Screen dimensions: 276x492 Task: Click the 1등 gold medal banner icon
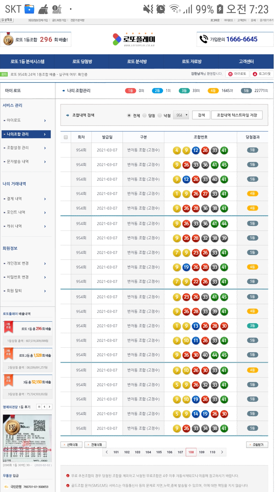8,40
